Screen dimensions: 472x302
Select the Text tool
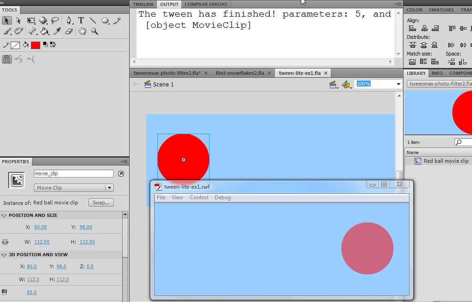pos(81,20)
